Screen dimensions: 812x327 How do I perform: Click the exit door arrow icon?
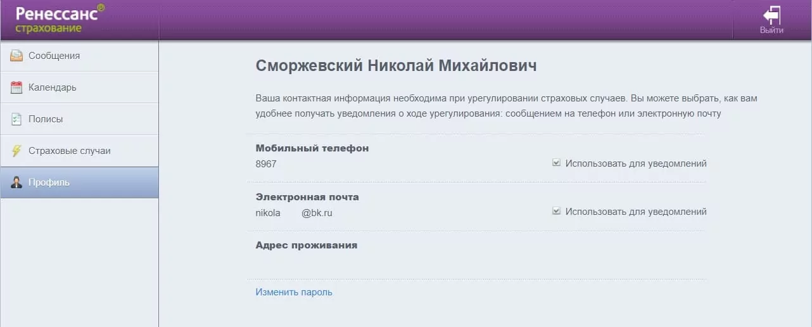[x=771, y=15]
